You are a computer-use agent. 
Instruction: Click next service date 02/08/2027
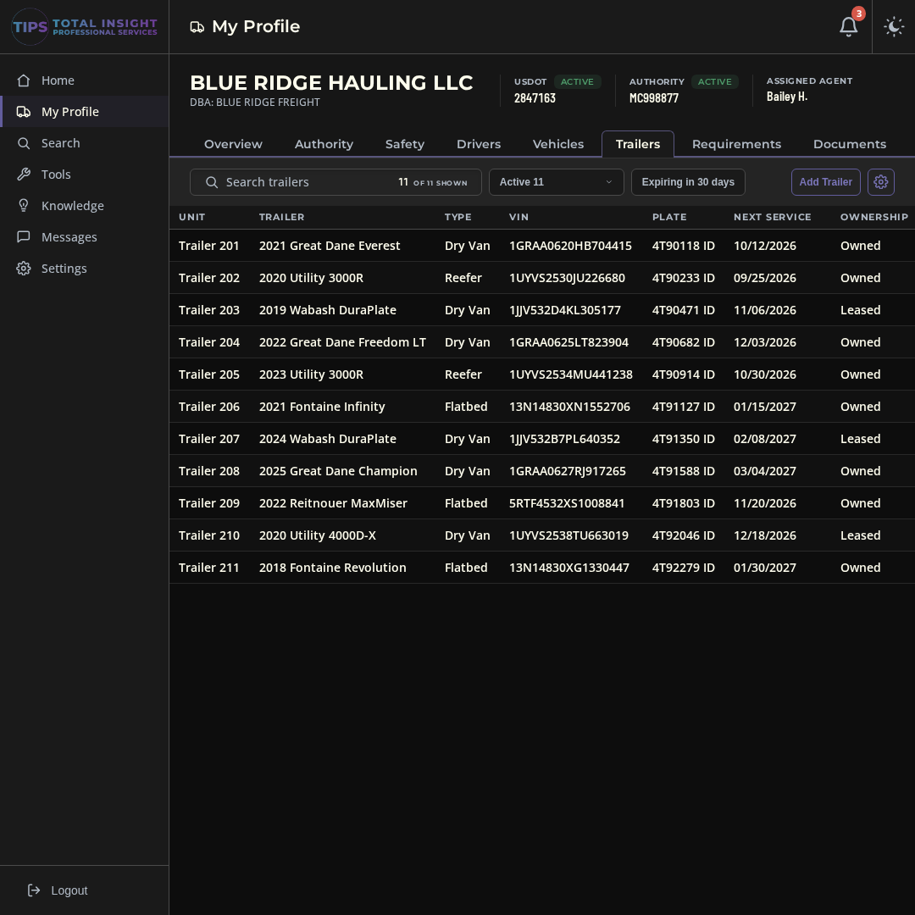coord(764,439)
